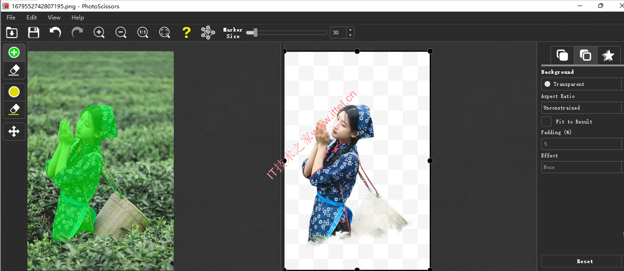Click the cluster-shaped auto-detect icon
This screenshot has height=271, width=624.
(208, 32)
